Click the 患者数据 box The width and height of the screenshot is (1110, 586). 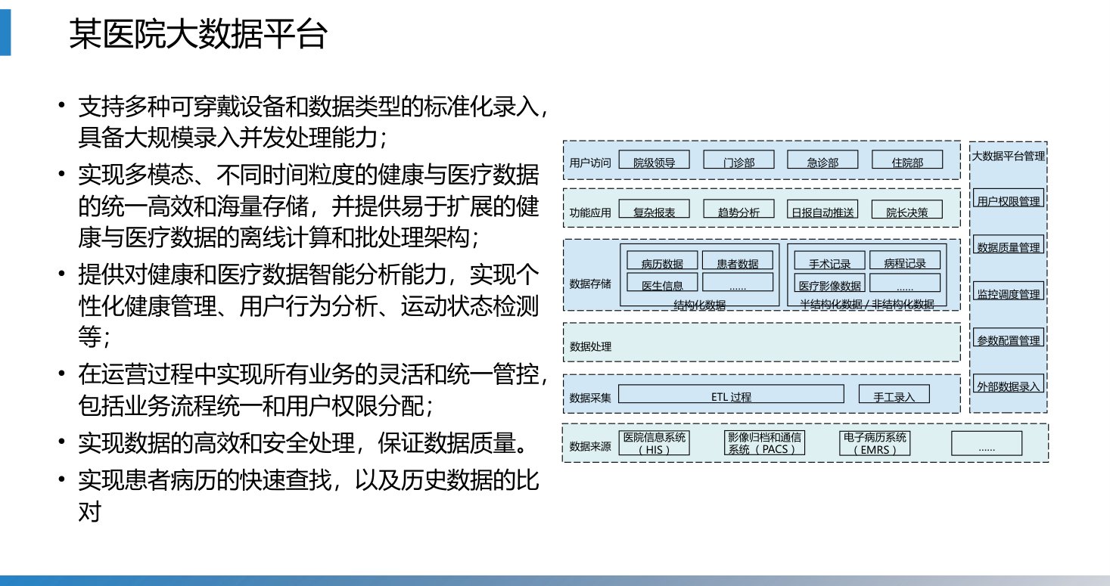click(738, 261)
